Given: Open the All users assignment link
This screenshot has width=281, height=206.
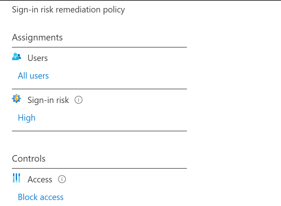Looking at the screenshot, I should point(33,76).
